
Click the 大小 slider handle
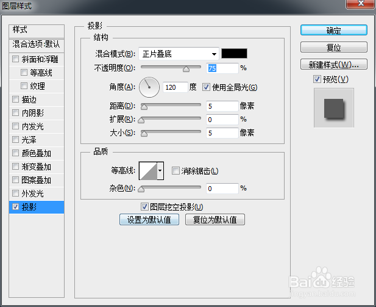pos(144,134)
